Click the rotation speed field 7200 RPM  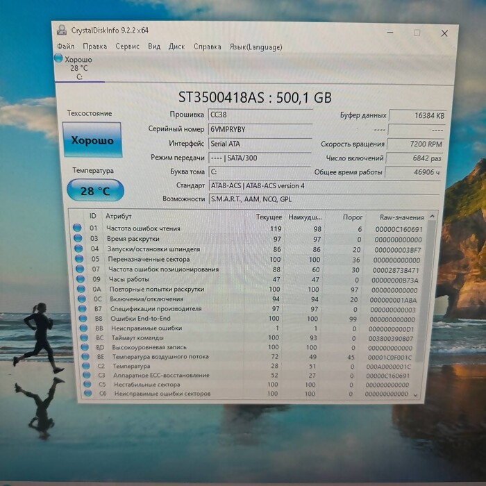416,144
